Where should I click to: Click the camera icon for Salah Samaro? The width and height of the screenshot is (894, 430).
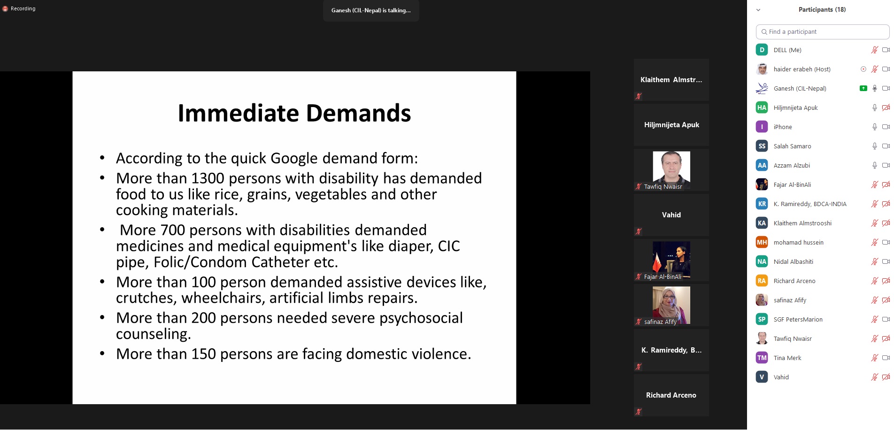(886, 146)
